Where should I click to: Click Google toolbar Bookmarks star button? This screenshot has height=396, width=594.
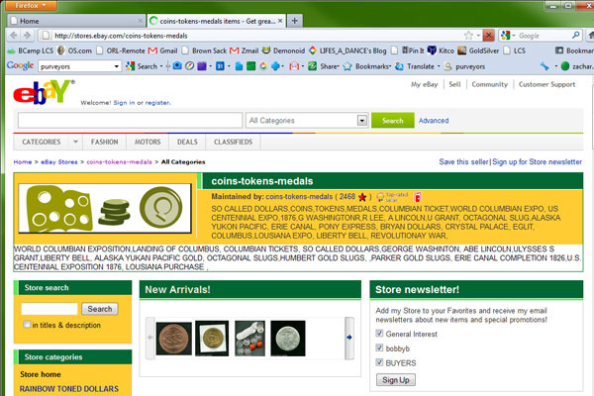coord(366,66)
